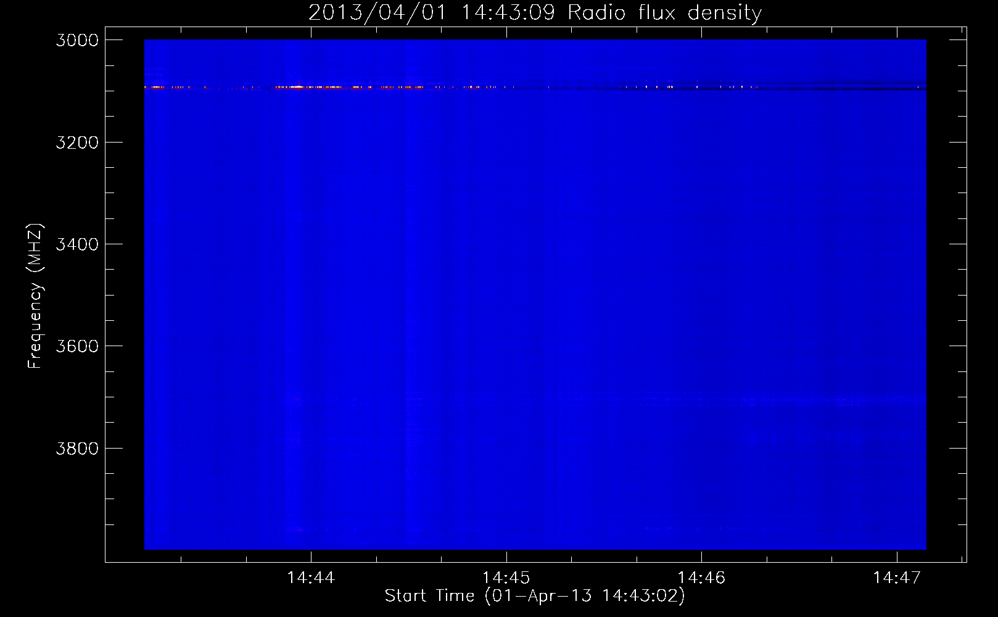Image resolution: width=998 pixels, height=617 pixels.
Task: Click the 'Start Time (01-Apr-13 14:43:02)' axis title
Action: pos(535,596)
